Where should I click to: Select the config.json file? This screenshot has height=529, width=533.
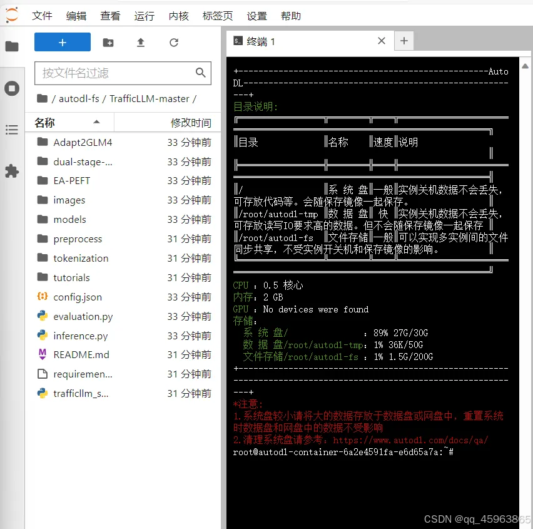pyautogui.click(x=124, y=297)
